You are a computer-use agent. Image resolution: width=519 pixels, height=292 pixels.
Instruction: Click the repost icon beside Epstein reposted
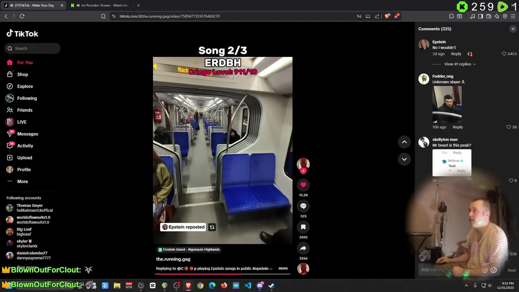[x=212, y=227]
